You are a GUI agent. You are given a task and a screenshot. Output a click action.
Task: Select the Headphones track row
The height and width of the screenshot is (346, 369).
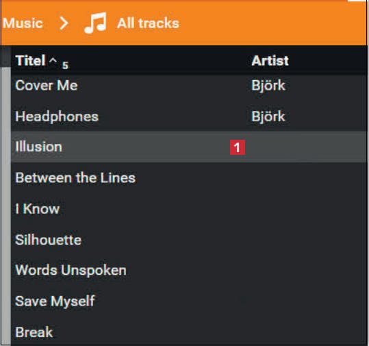189,116
